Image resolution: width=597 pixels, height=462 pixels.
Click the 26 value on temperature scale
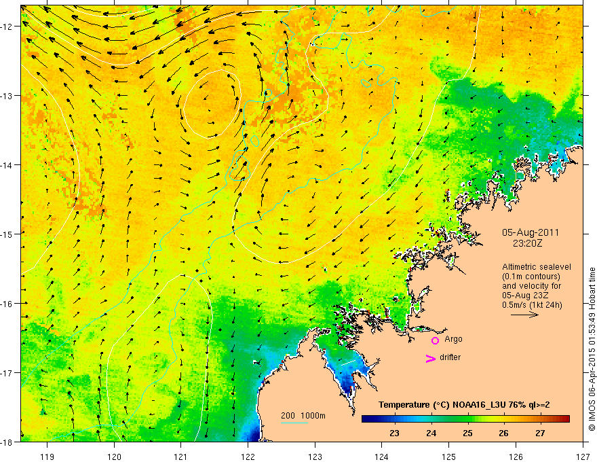503,433
